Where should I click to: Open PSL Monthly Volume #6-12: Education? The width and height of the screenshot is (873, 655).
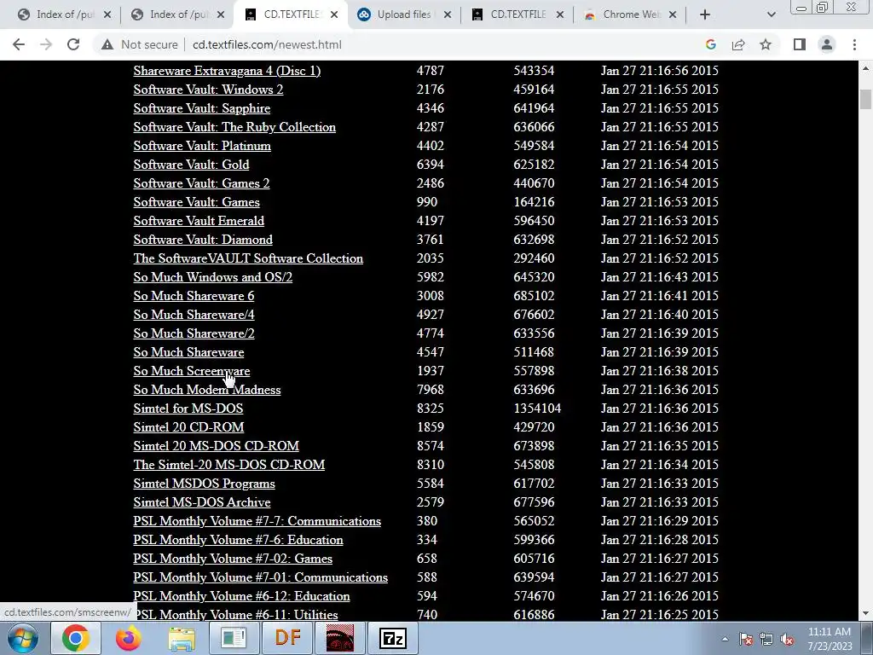tap(241, 596)
